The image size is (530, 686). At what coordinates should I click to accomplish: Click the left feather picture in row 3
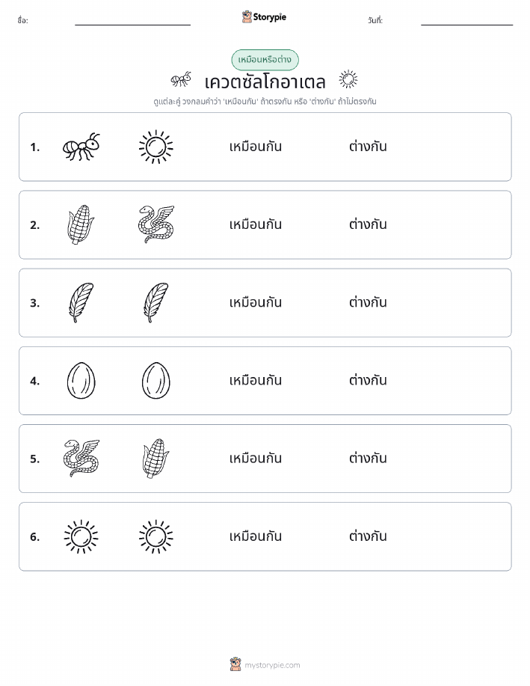coord(81,303)
